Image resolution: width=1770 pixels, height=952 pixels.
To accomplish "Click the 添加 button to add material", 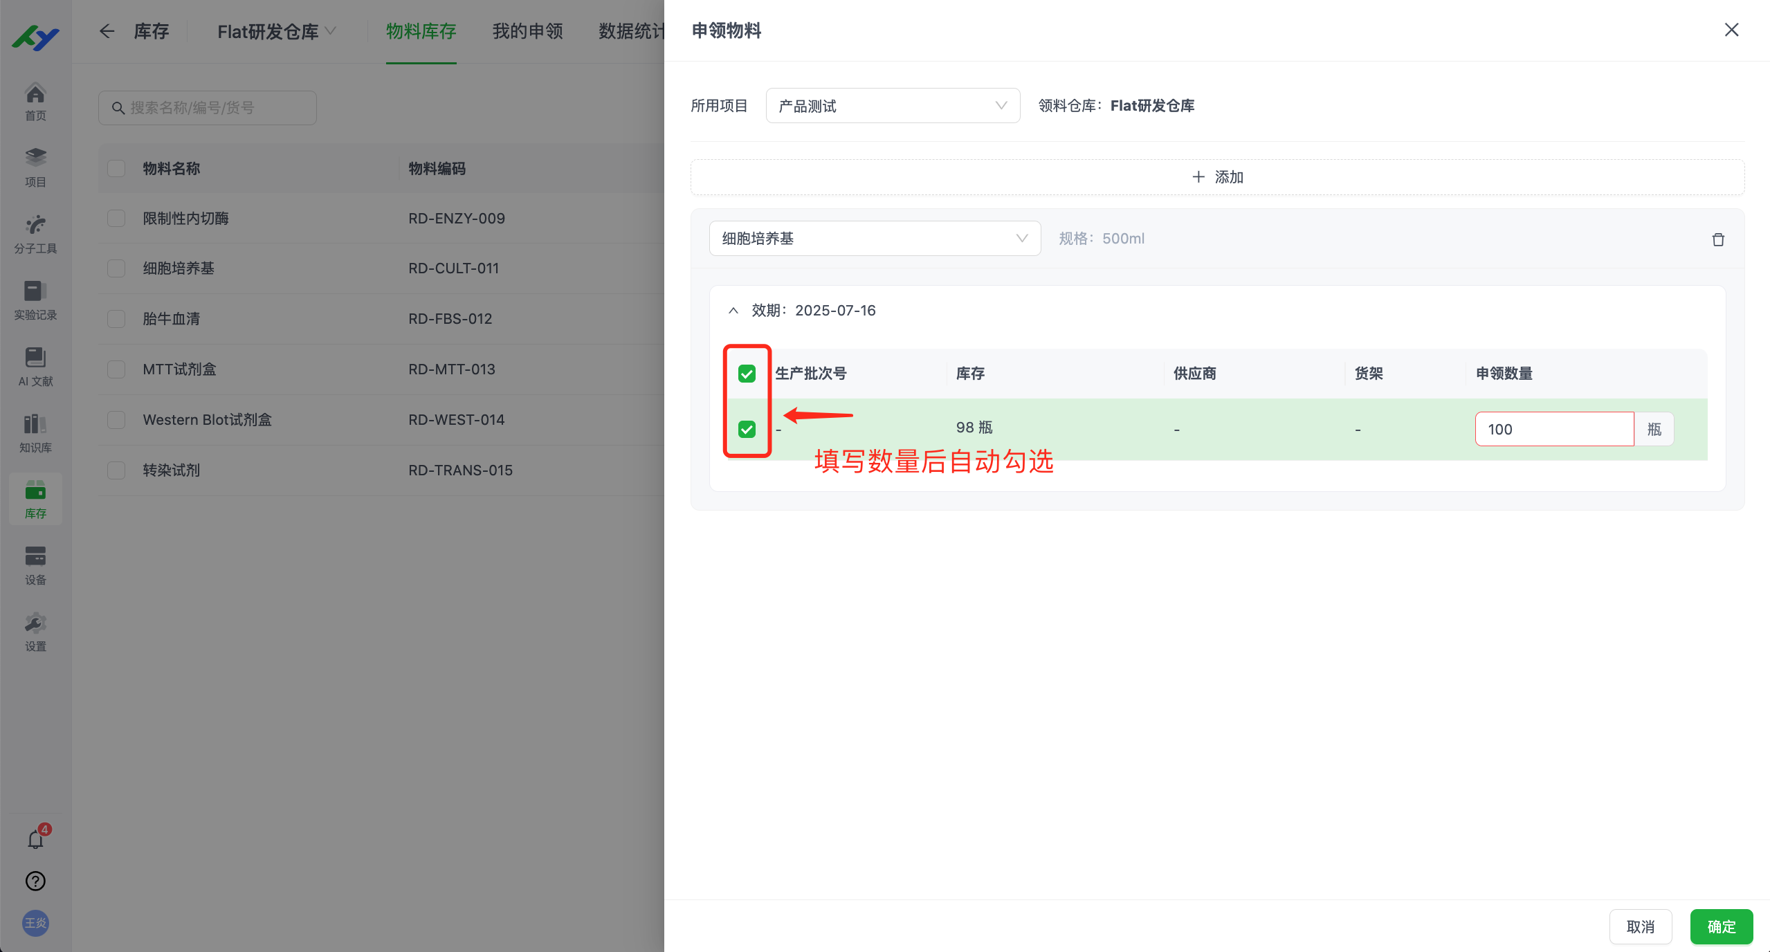I will tap(1216, 177).
